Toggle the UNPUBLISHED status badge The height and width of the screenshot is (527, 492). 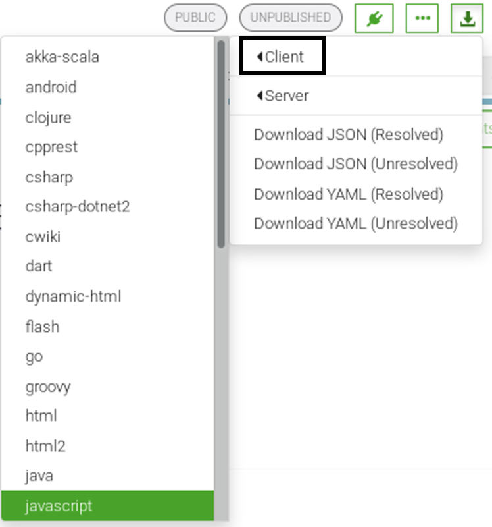(x=290, y=18)
